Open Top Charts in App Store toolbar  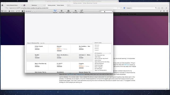[62, 11]
